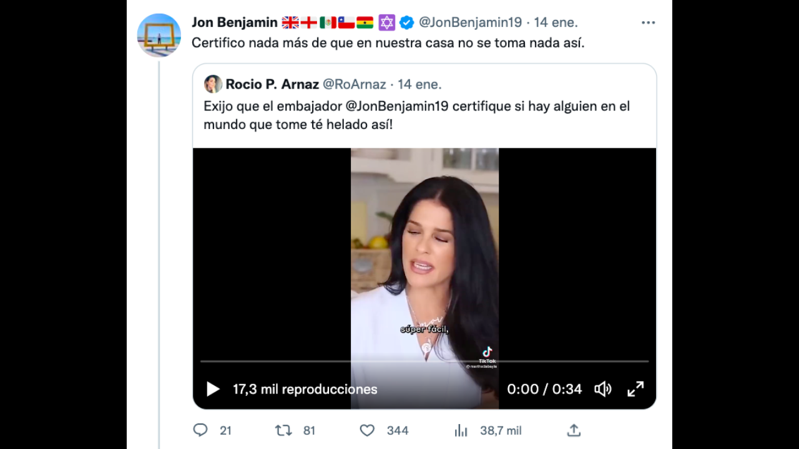Screen dimensions: 799x449
Task: Click the @JonBenjamin19 mention in quoted tweet
Action: pos(396,106)
